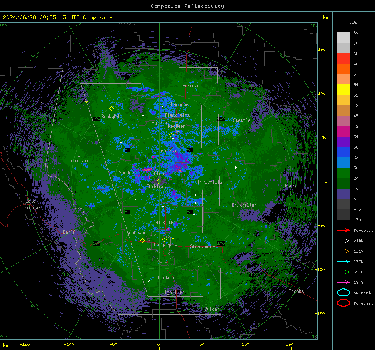
Task: Click the white plus marker west of Hanna
Action: (x=235, y=167)
